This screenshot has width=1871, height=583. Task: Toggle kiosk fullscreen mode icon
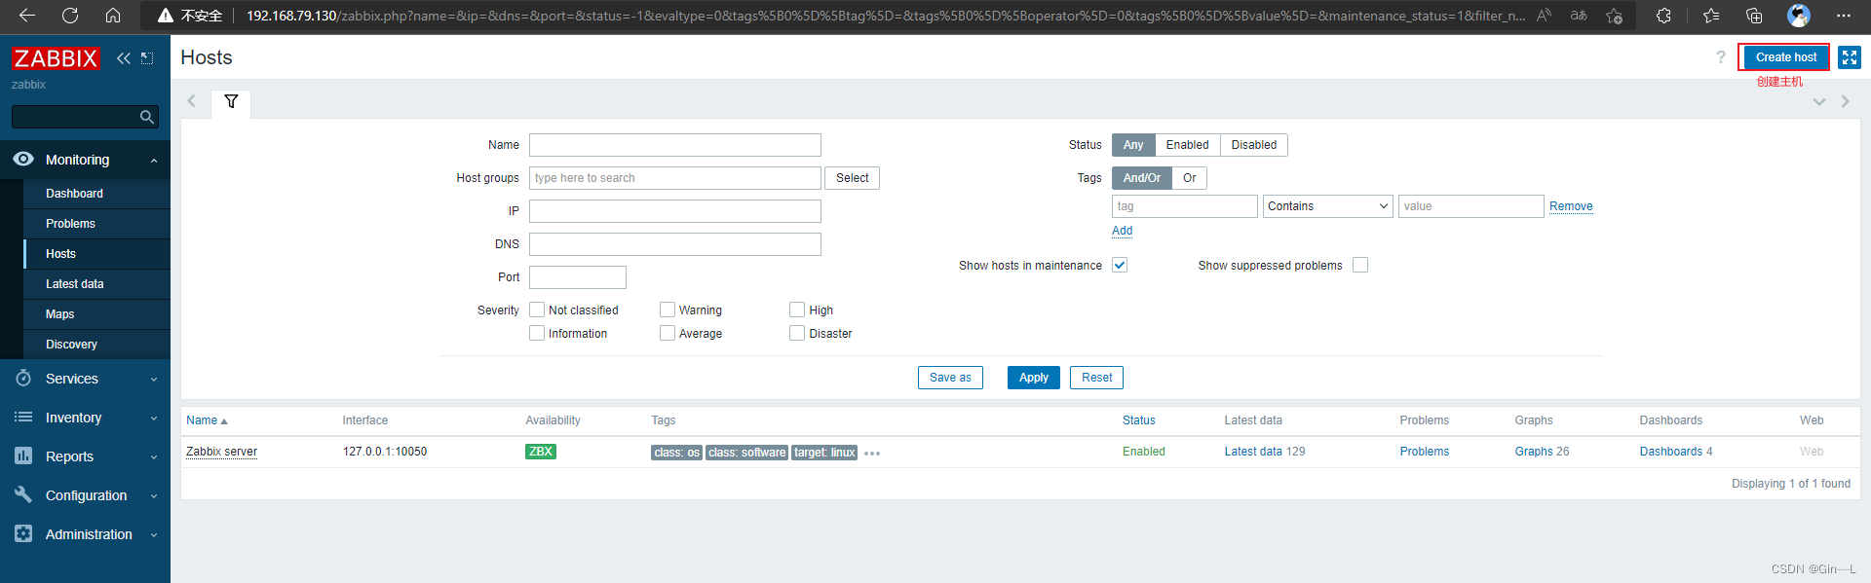(1850, 57)
